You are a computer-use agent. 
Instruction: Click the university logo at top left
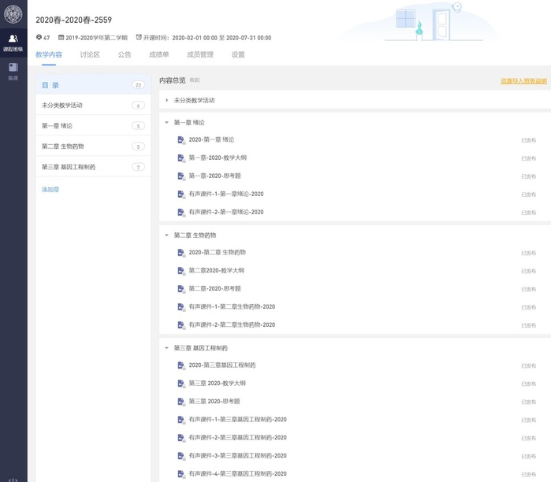pos(13,14)
